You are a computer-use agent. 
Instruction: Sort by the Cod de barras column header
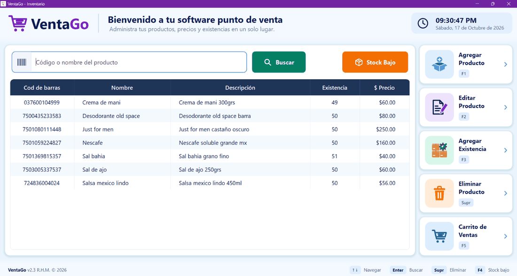(x=42, y=88)
